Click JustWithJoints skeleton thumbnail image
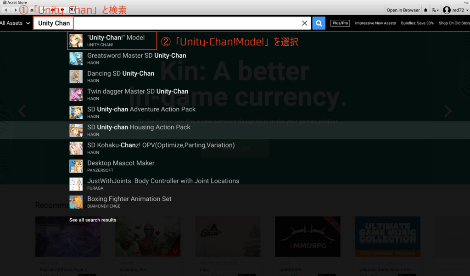 pos(76,184)
